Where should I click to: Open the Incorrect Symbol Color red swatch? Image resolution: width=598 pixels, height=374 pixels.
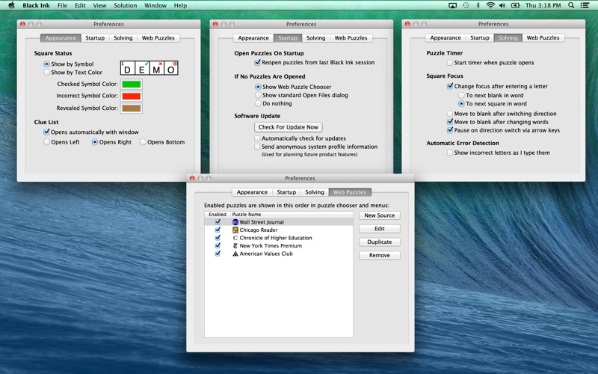pyautogui.click(x=131, y=96)
